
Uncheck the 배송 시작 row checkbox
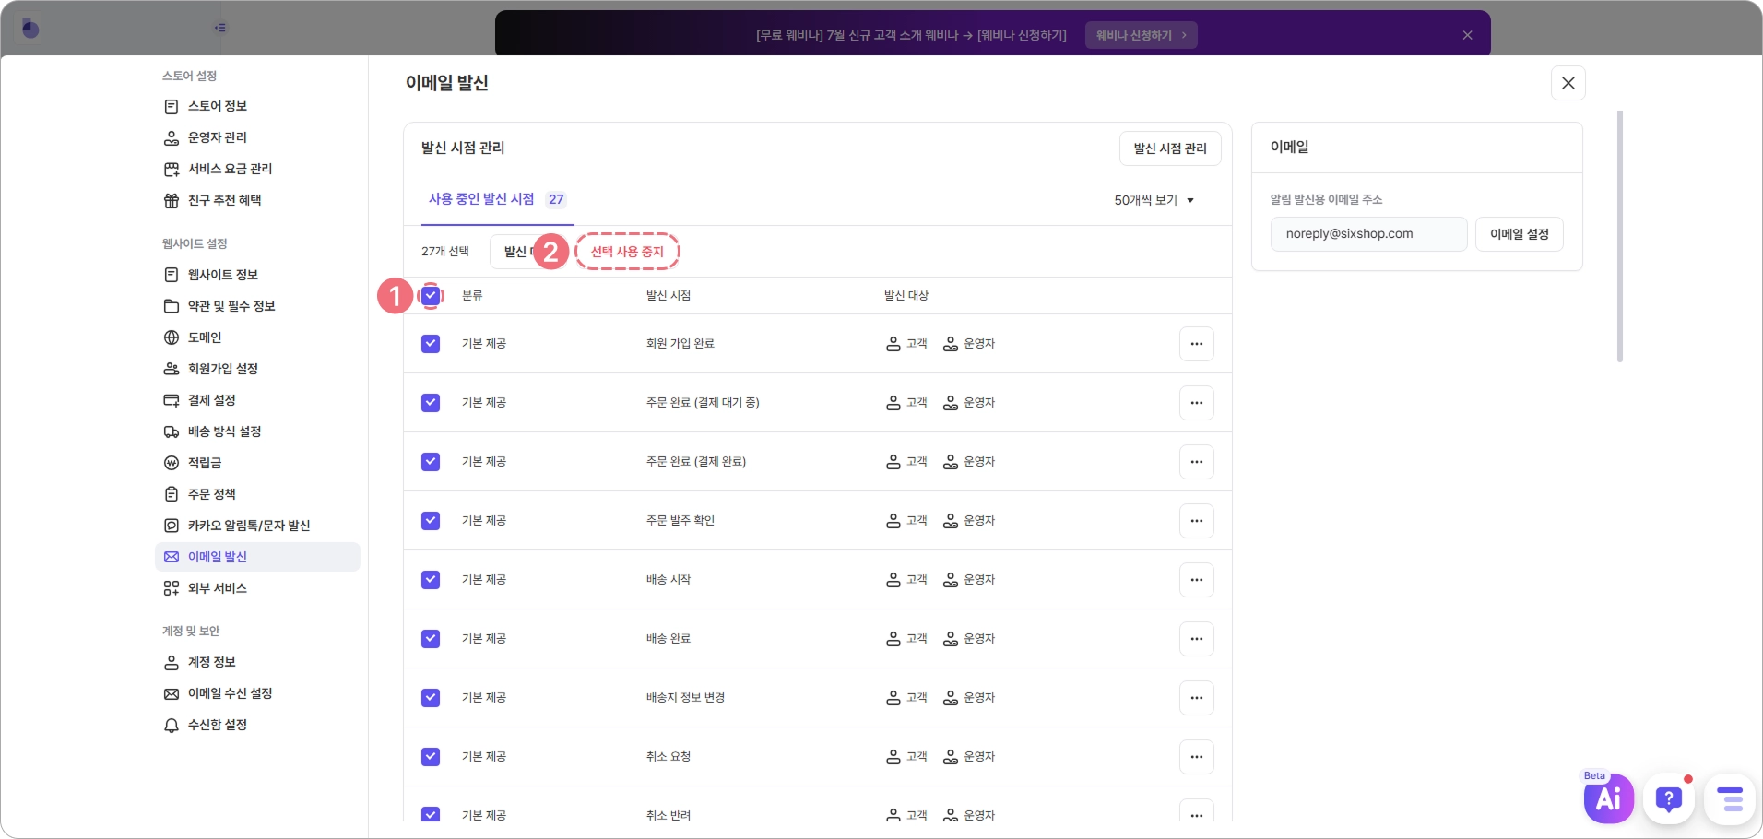click(x=431, y=580)
